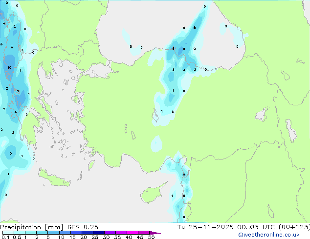Choose the 10–15 mm legend color swatch

(x=65, y=233)
